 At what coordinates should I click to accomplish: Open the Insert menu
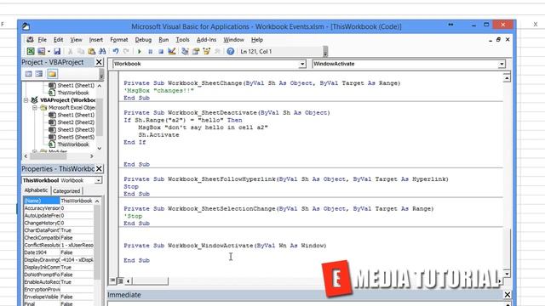(96, 40)
